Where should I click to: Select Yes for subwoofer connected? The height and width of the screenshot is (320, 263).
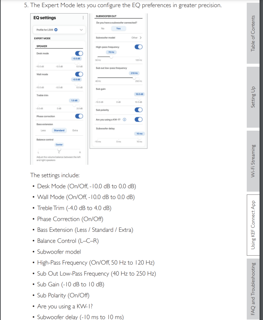[118, 28]
